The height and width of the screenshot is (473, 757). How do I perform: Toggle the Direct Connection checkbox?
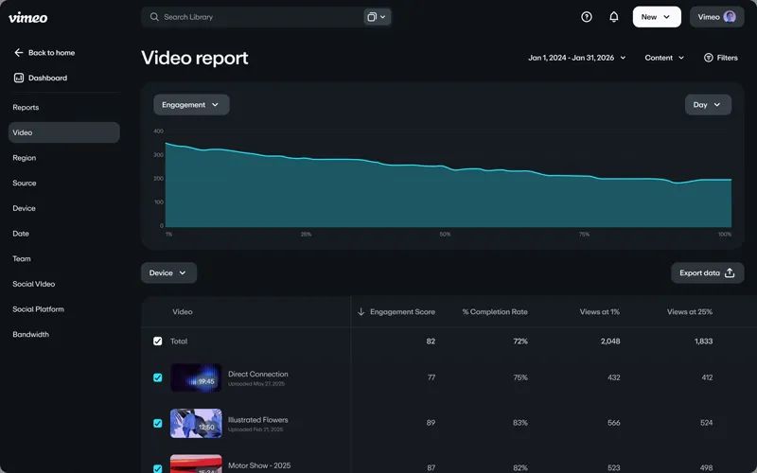point(158,377)
